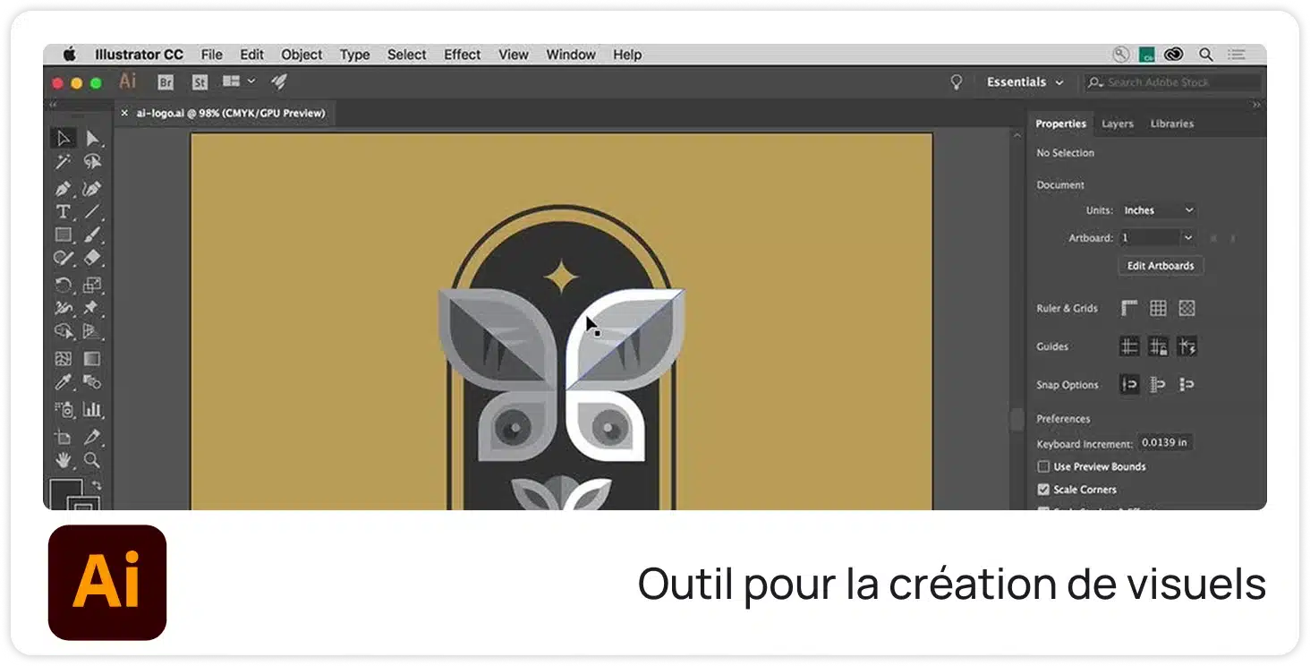Open the Effect menu
Screen dimensions: 1310x666
[x=463, y=55]
